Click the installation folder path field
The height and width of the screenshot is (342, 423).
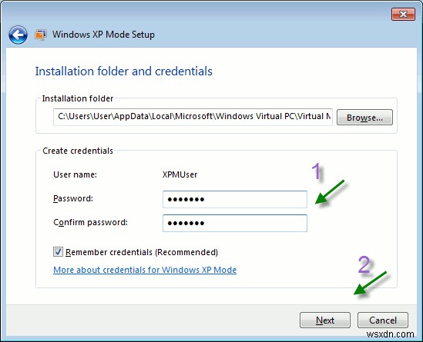click(x=193, y=117)
